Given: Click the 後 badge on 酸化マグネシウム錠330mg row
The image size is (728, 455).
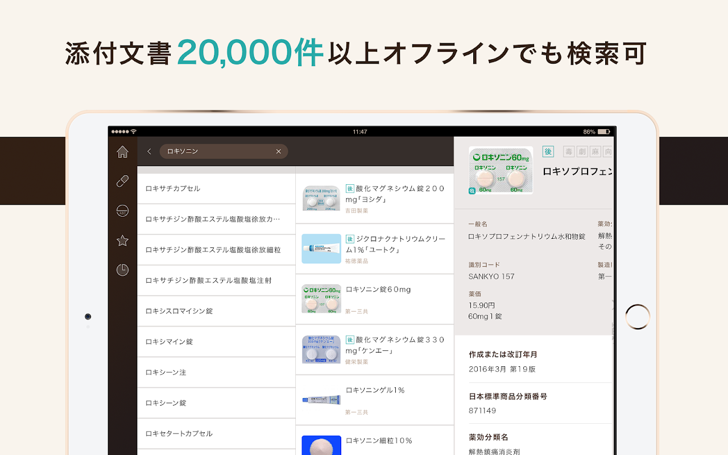Looking at the screenshot, I should [x=350, y=340].
